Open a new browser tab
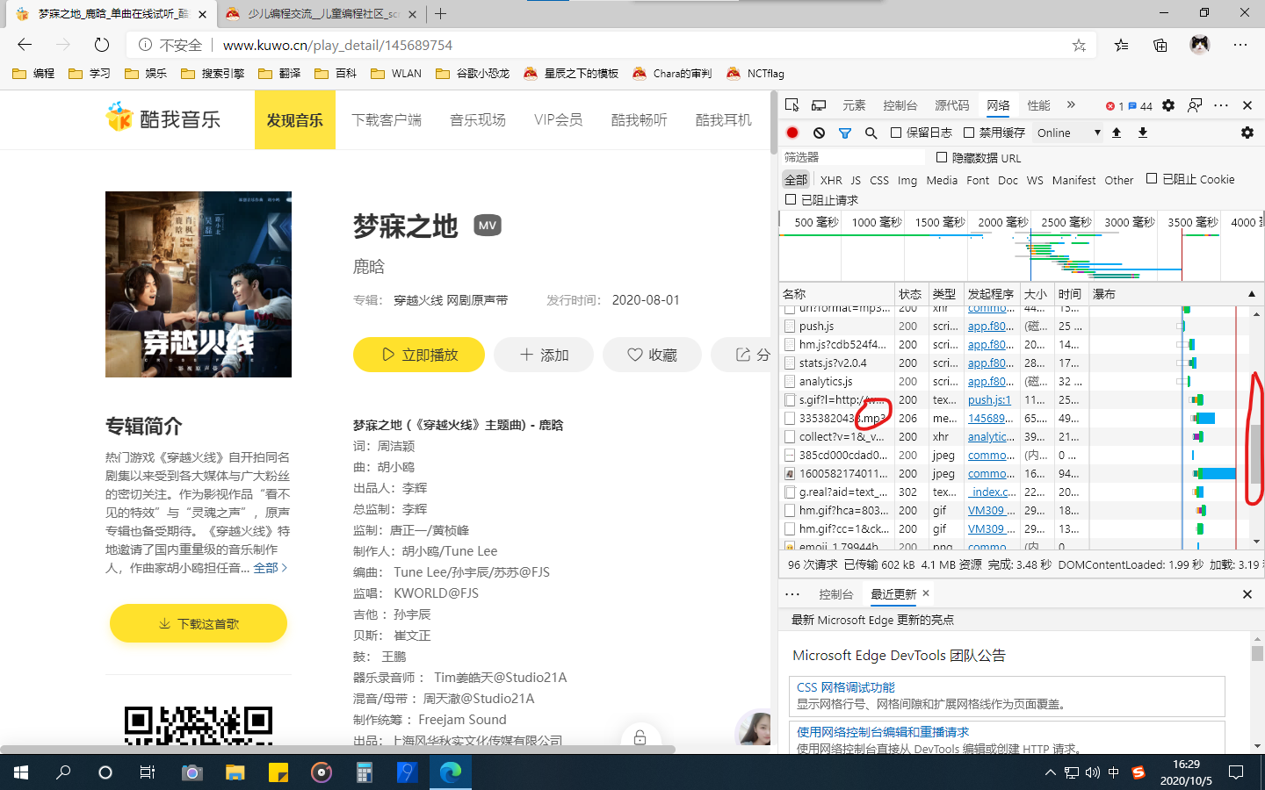 [x=441, y=13]
